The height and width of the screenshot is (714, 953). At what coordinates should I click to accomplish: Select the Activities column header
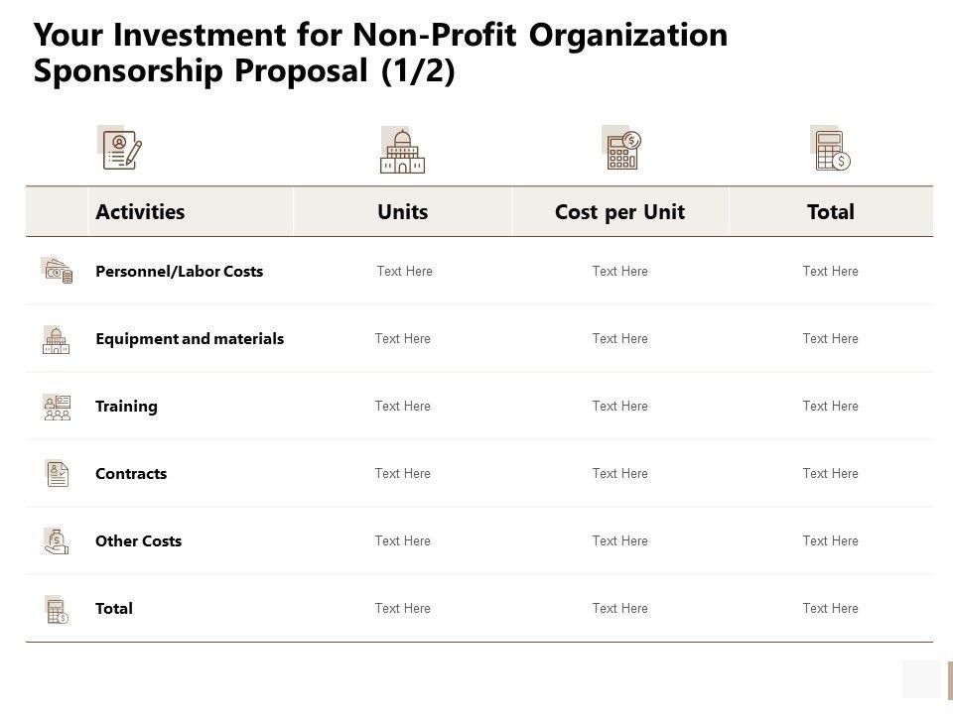click(x=140, y=211)
